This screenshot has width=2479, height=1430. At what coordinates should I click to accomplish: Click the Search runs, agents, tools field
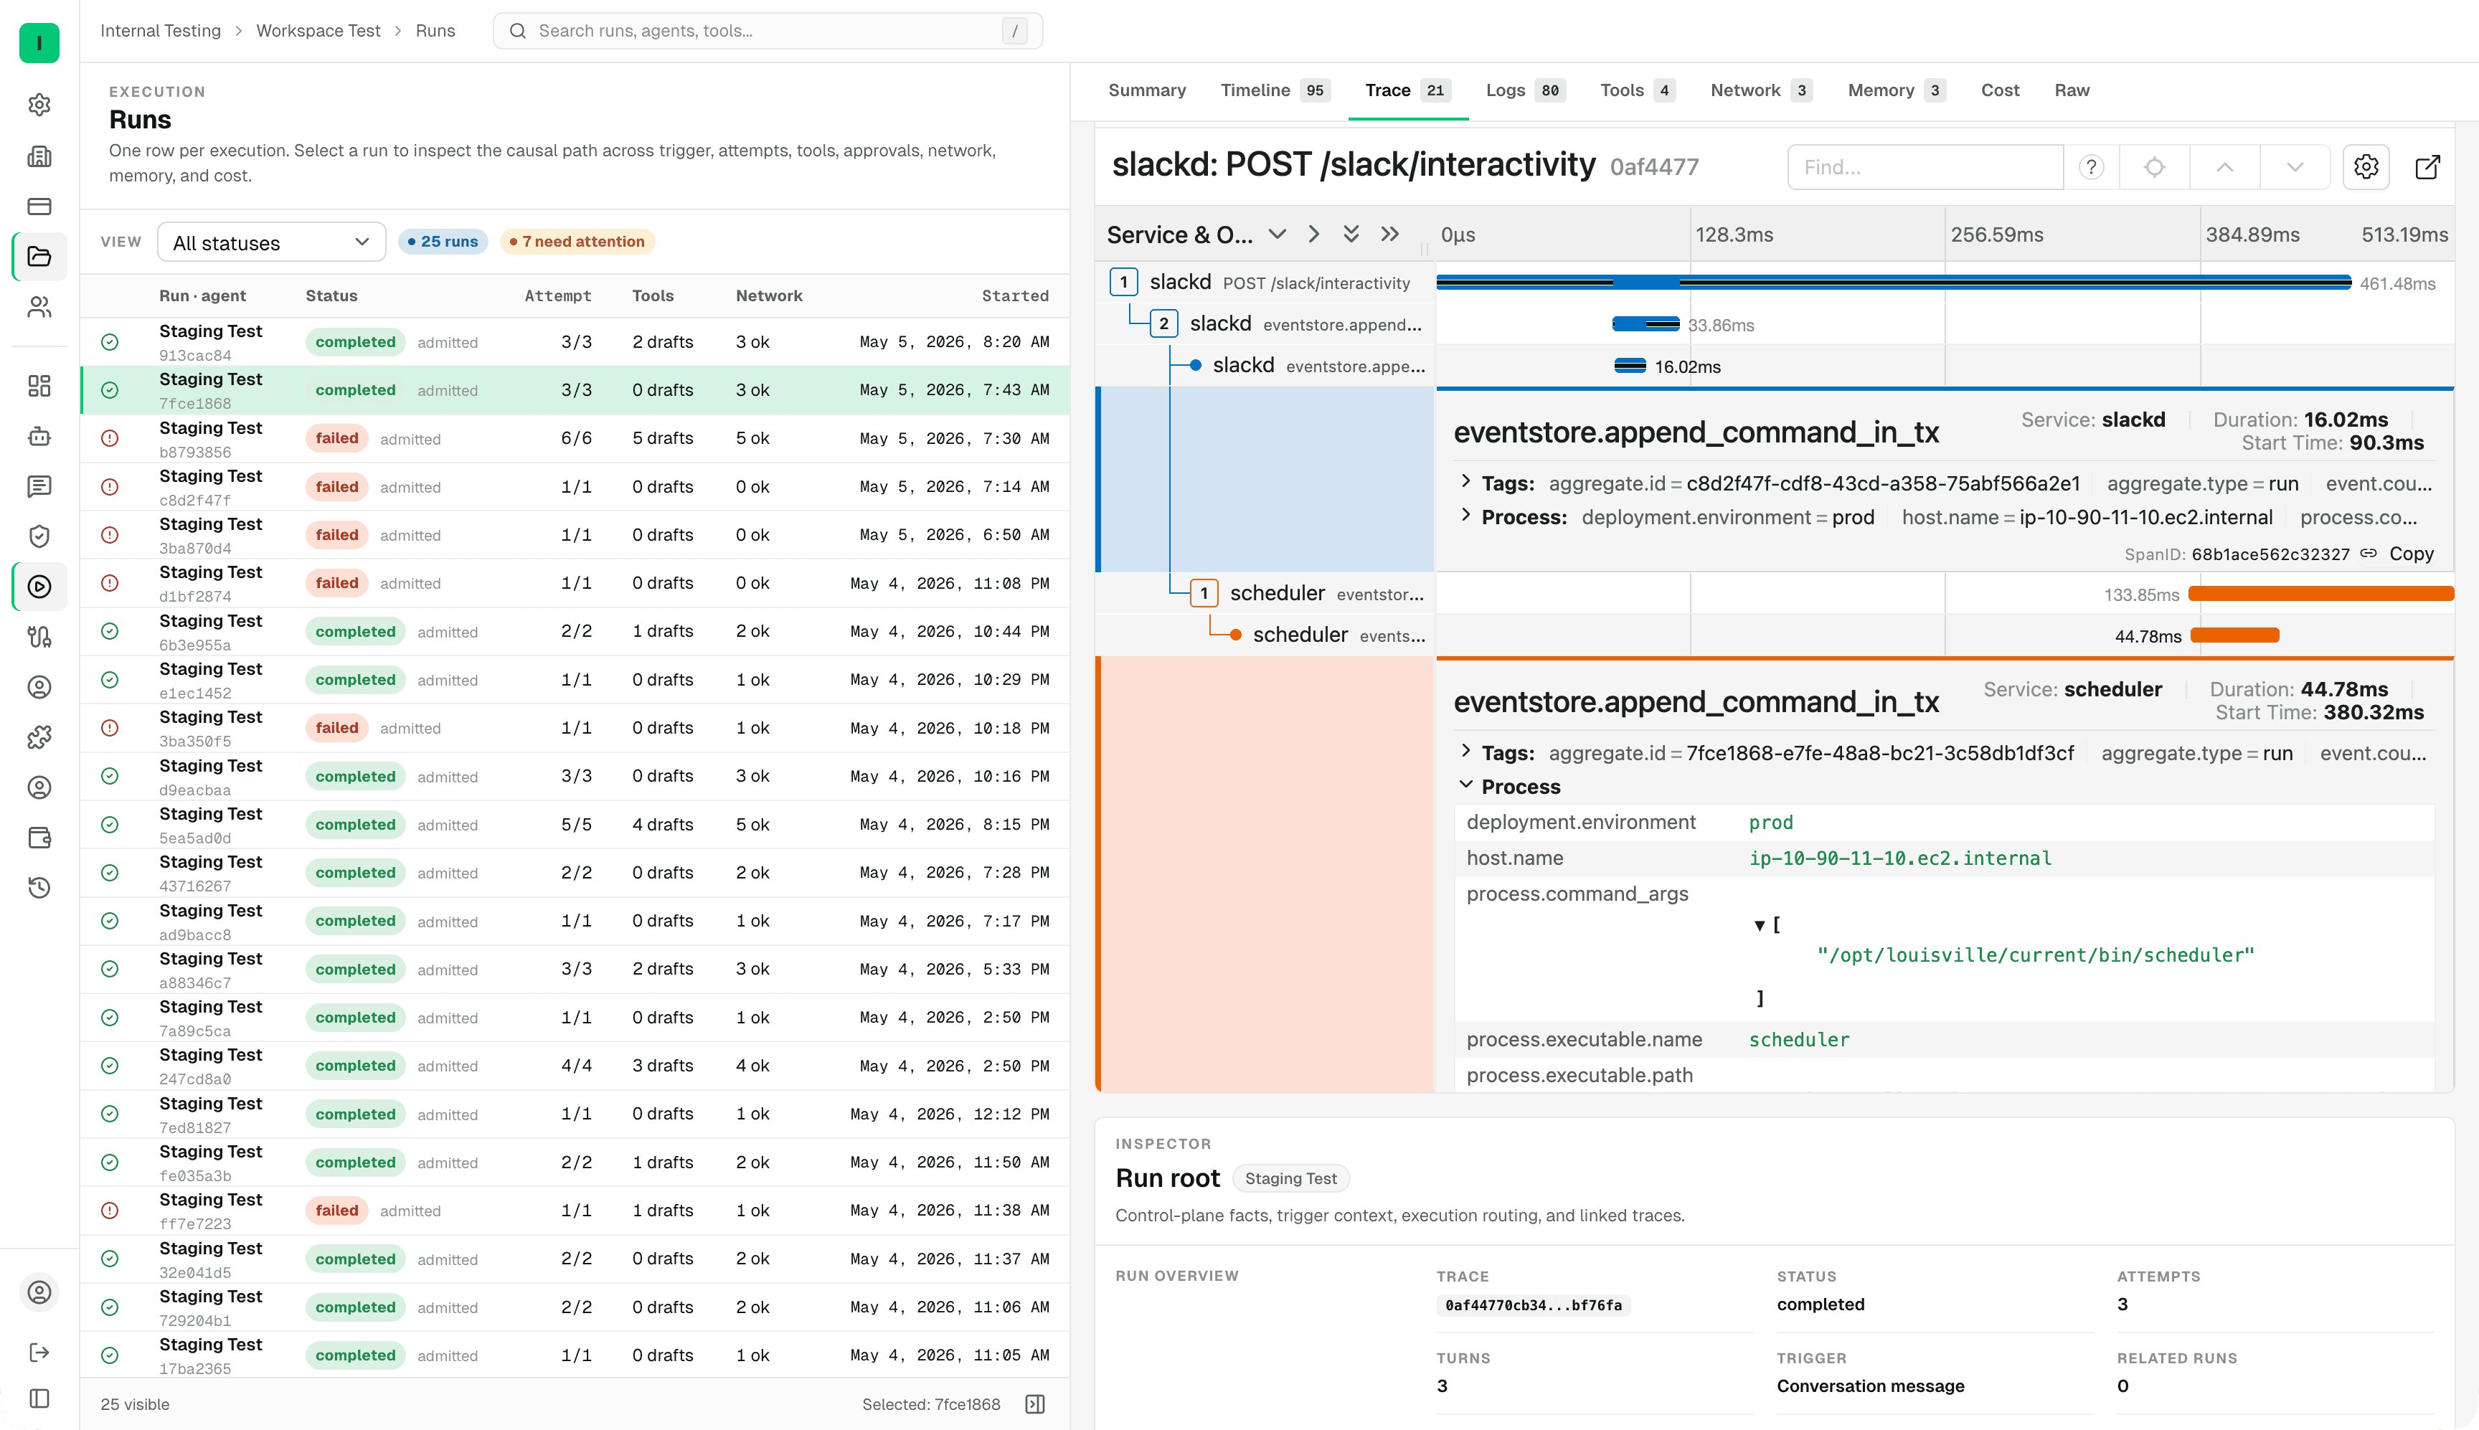pos(767,30)
